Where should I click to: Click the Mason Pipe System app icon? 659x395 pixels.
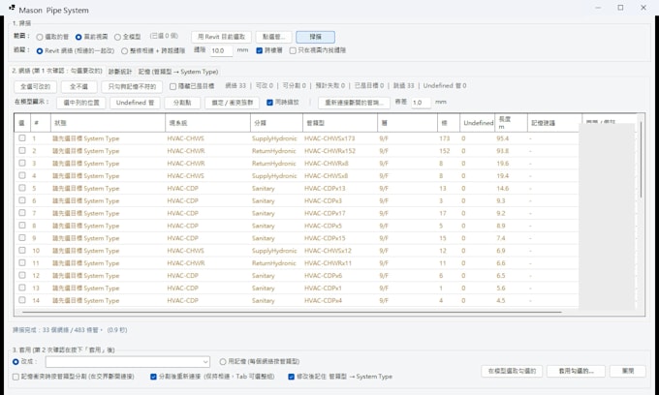pos(12,9)
